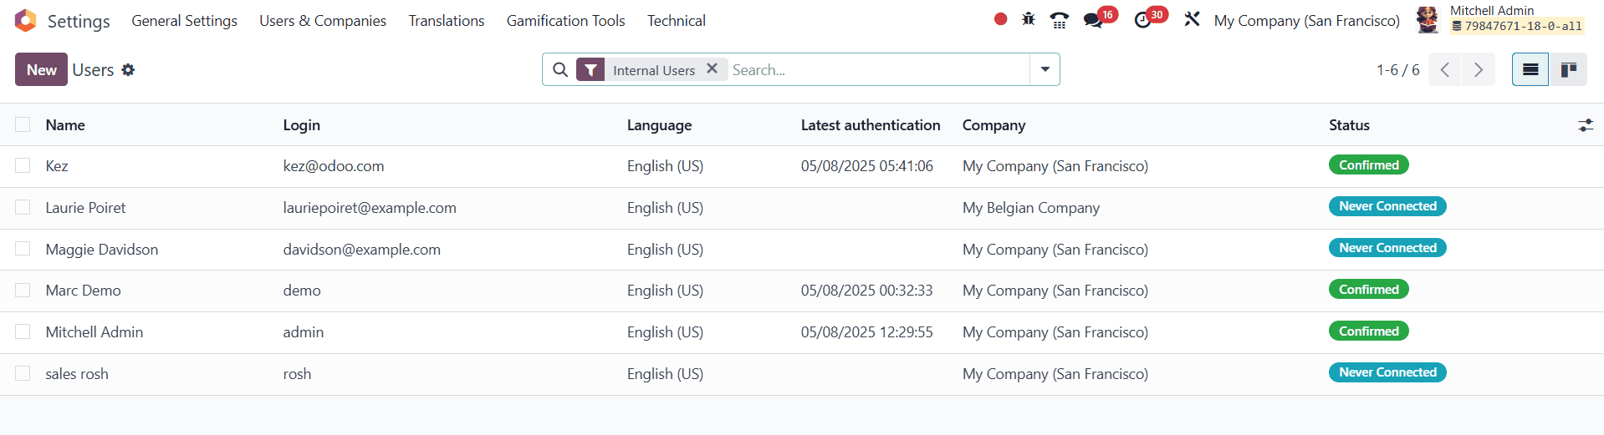Image resolution: width=1604 pixels, height=435 pixels.
Task: Open the Users & Companies menu
Action: point(323,21)
